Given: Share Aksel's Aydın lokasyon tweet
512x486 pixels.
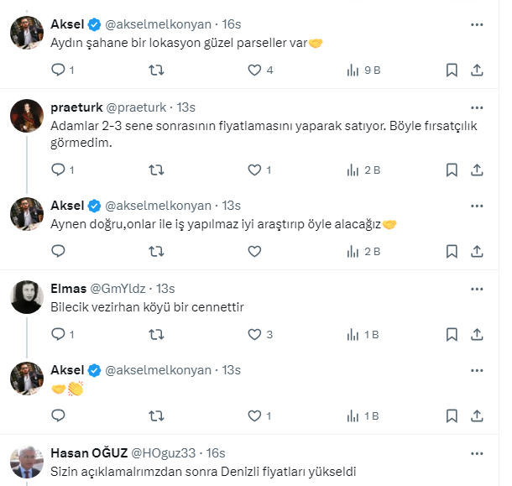Looking at the screenshot, I should (478, 71).
